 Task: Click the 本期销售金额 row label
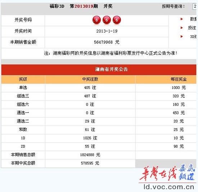[23, 42]
